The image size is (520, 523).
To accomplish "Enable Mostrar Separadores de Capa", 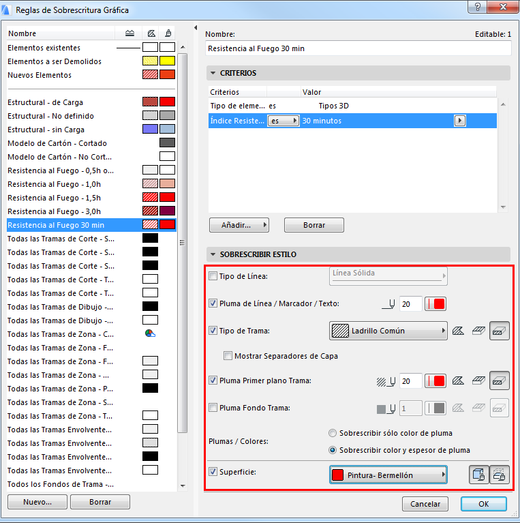I will coord(228,355).
